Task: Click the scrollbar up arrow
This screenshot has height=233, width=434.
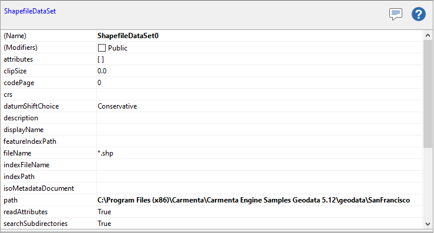Action: pyautogui.click(x=428, y=35)
